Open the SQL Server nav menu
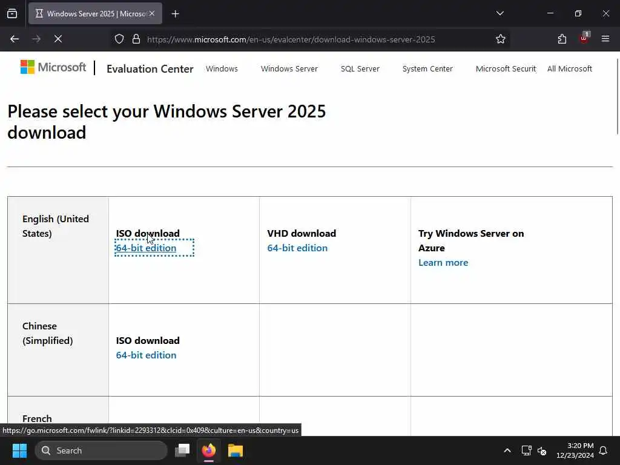The image size is (620, 465). [360, 69]
